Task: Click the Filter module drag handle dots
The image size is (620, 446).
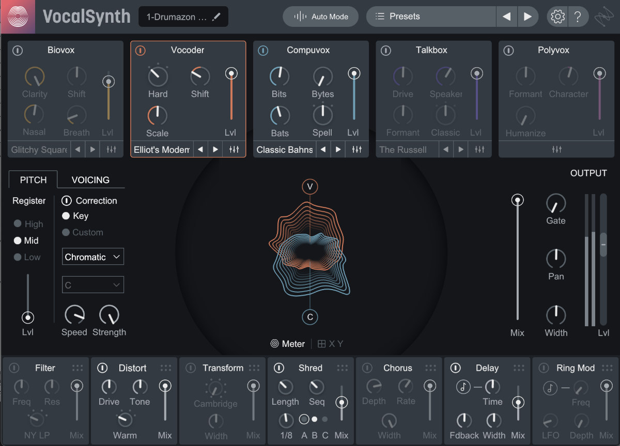Action: click(x=78, y=368)
